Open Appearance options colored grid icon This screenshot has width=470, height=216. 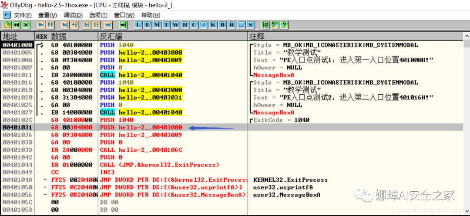275,25
